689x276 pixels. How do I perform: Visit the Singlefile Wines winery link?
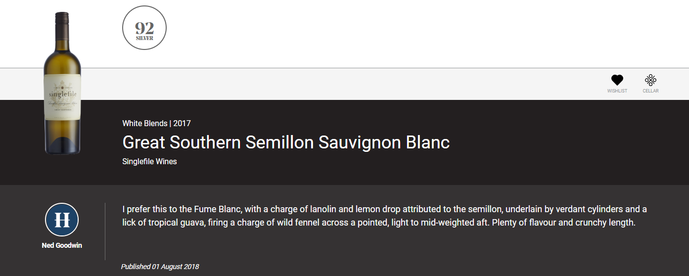tap(149, 161)
